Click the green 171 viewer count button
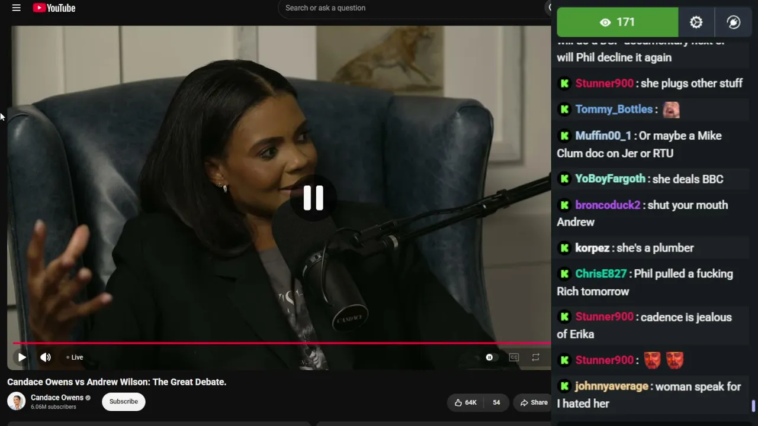 [618, 22]
